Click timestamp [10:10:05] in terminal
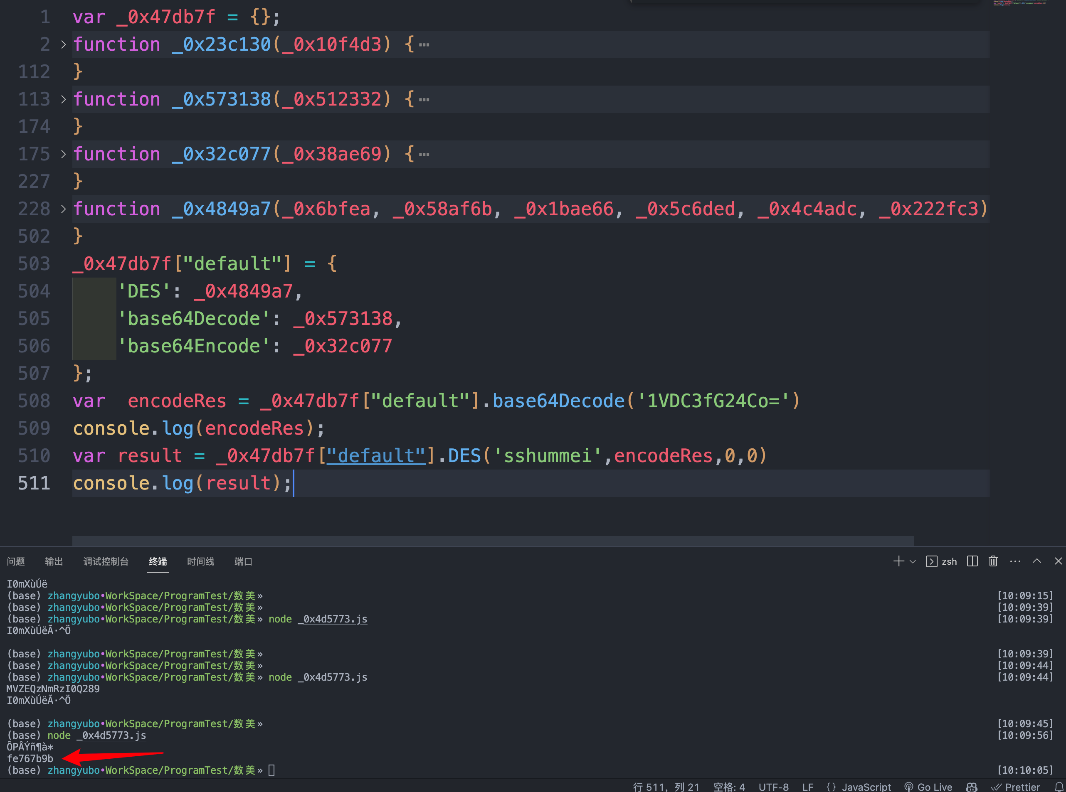The image size is (1066, 792). click(x=1025, y=770)
